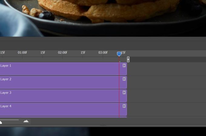Open transition arrow on Layer 1 clip
206x136 pixels.
pyautogui.click(x=124, y=66)
